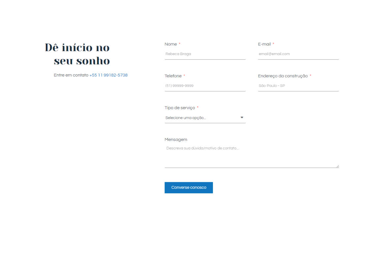Screen dimensions: 379x259
Task: Click the red asterisk beside Endereço da construção
Action: pos(310,76)
